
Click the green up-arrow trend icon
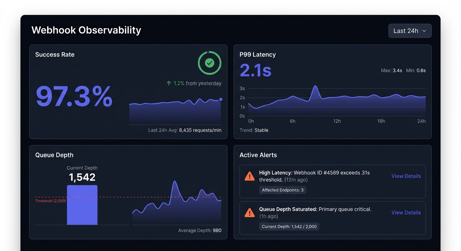tap(169, 83)
